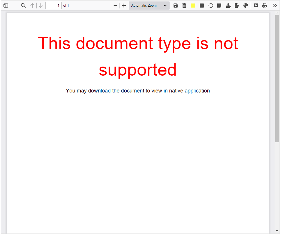
Task: Open the Automatic Zoom dropdown
Action: coord(149,5)
